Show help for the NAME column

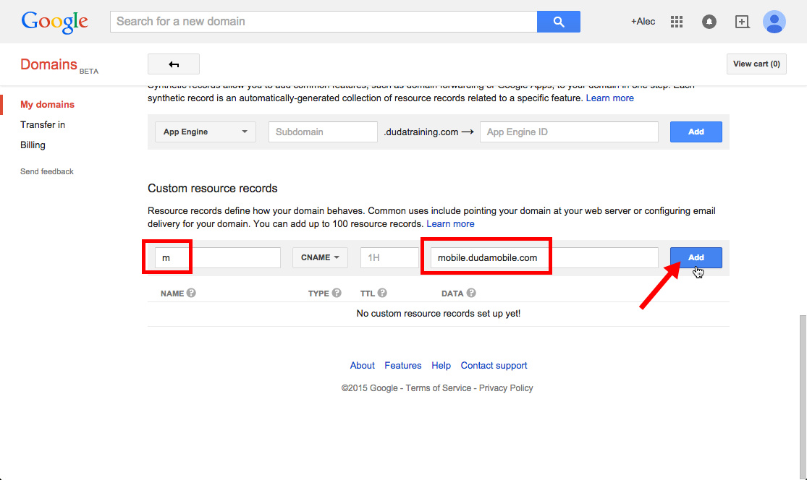tap(191, 293)
